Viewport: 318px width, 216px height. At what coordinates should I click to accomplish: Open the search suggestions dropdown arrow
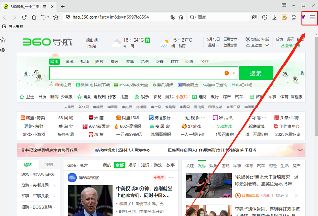pos(234,73)
